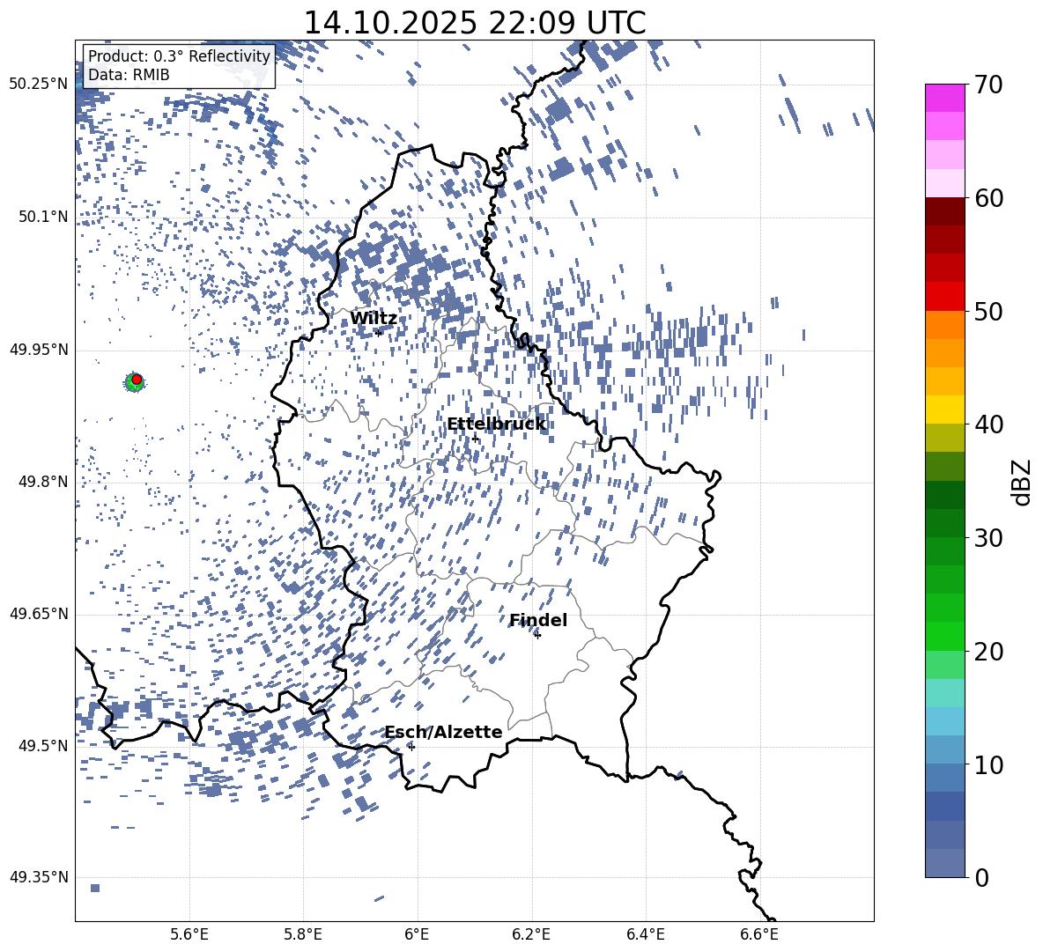
Task: Click the colorbar tick label 70
Action: [988, 85]
